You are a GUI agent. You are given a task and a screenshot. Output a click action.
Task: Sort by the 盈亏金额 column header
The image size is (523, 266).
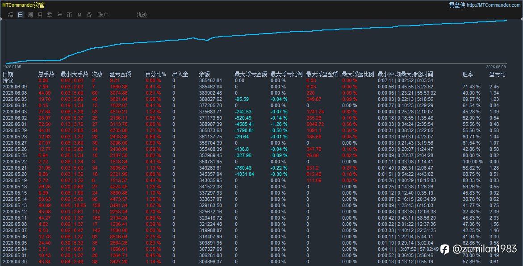click(121, 74)
